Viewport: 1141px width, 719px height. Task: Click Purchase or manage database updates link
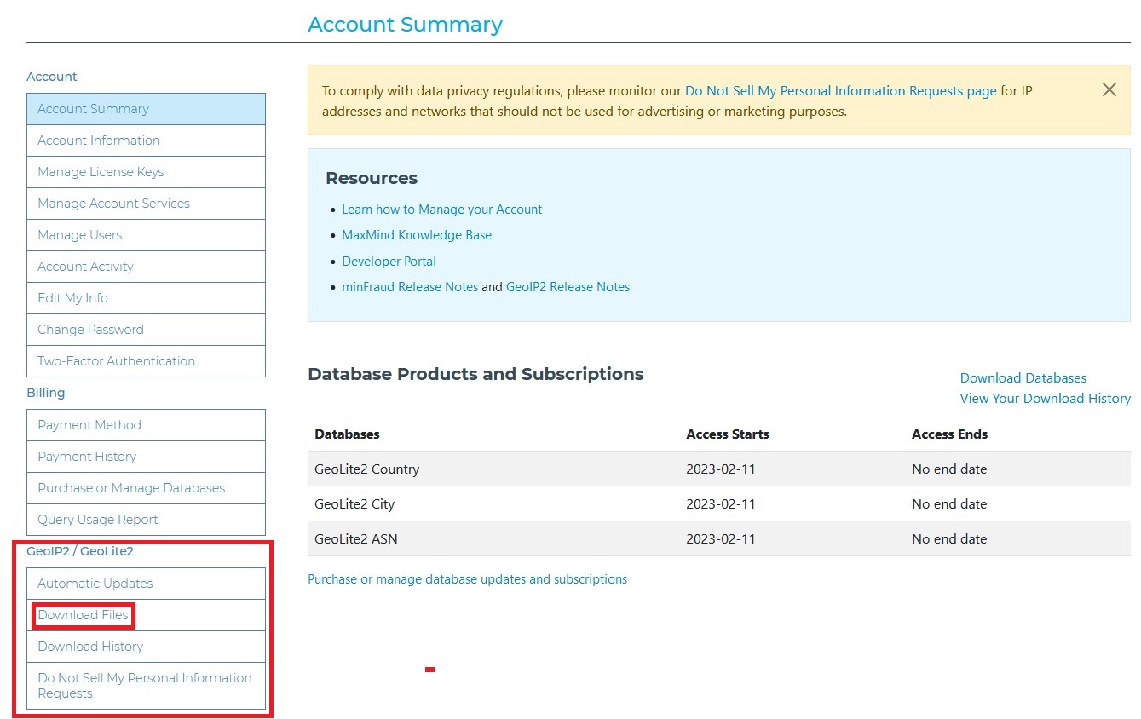(467, 579)
